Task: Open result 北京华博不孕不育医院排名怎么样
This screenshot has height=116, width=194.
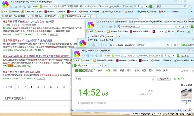Action: (21, 72)
